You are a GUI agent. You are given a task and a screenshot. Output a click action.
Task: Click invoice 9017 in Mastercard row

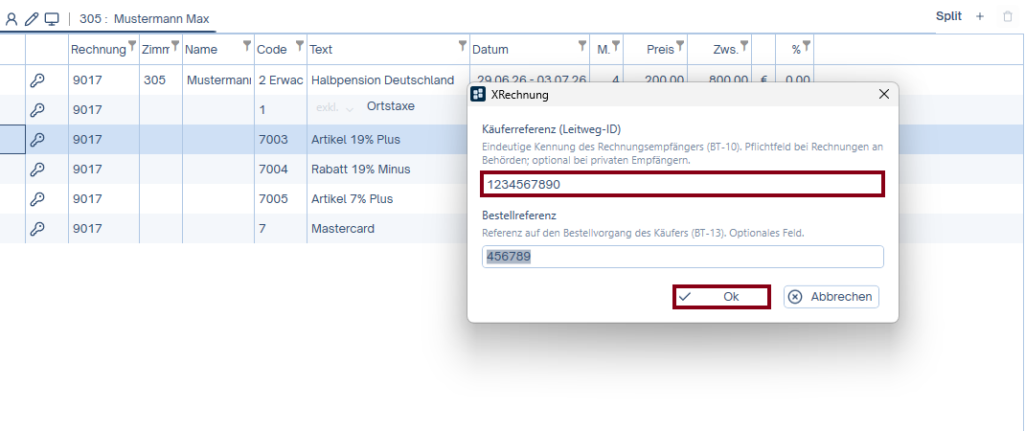tap(104, 229)
